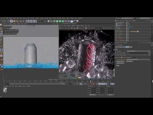Image resolution: width=153 pixels, height=115 pixels.
Task: Click the camera icon in top toolbar
Action: pos(75,21)
